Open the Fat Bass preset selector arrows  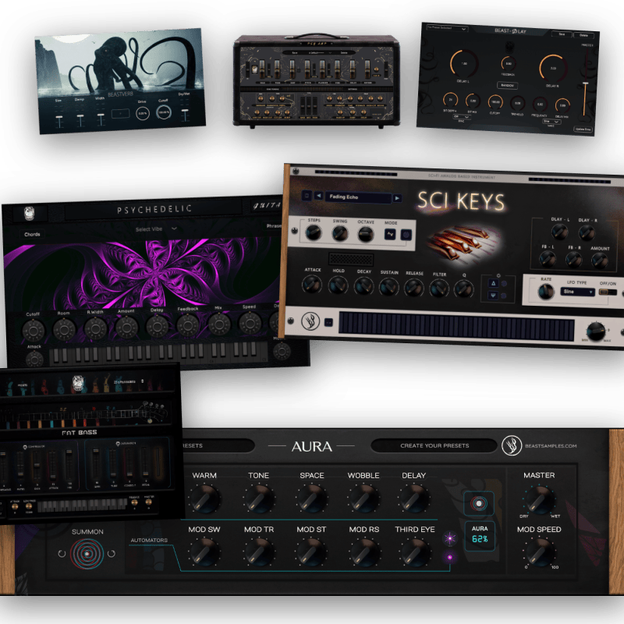point(142,381)
